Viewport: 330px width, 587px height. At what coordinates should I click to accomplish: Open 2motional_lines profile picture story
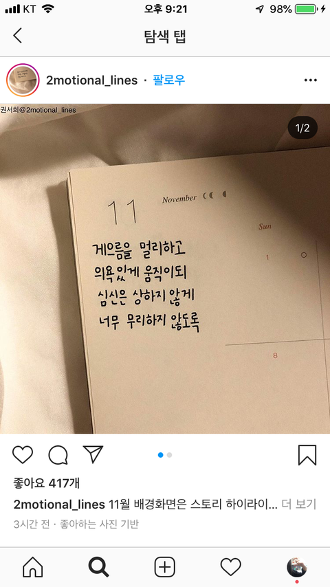click(x=23, y=80)
